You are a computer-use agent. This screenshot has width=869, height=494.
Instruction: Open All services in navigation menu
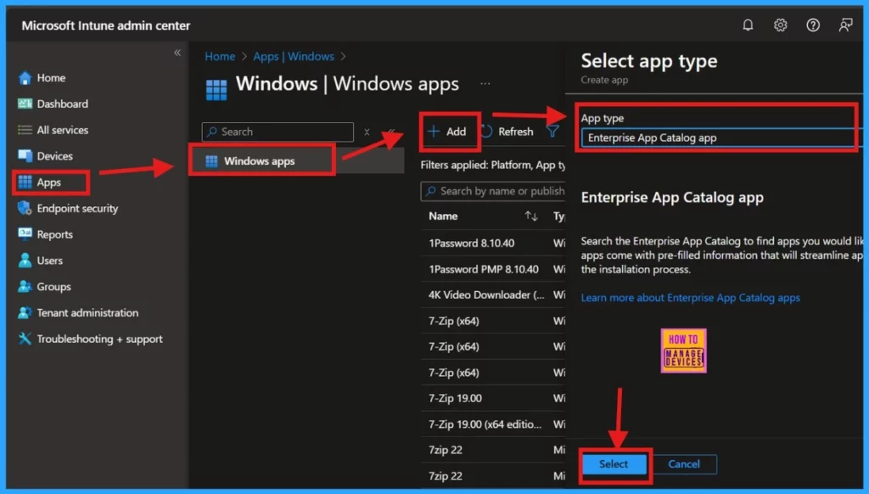[63, 130]
